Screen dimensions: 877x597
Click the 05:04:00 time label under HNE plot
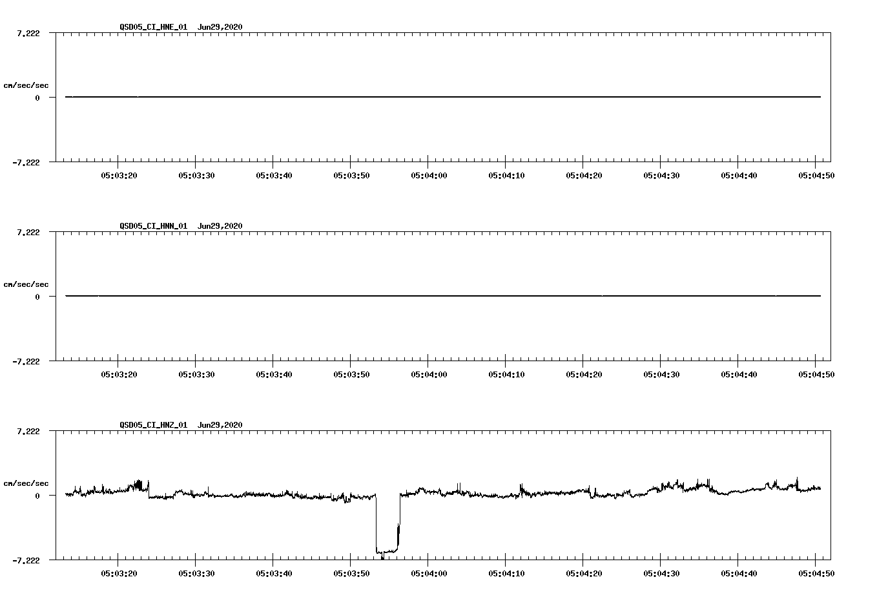[x=429, y=175]
